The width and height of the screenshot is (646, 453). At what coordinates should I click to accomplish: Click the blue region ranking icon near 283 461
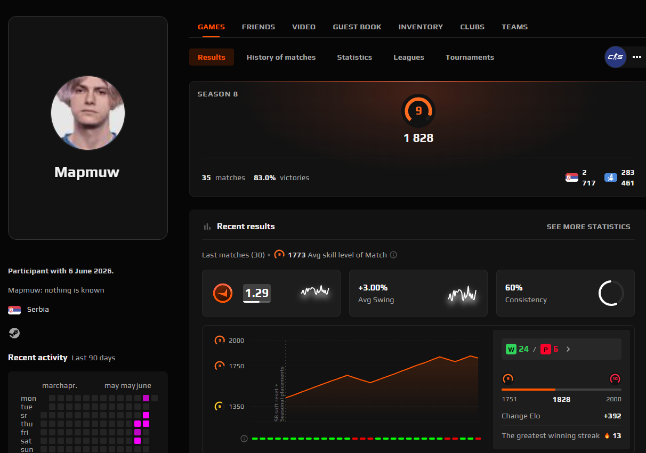tap(611, 177)
